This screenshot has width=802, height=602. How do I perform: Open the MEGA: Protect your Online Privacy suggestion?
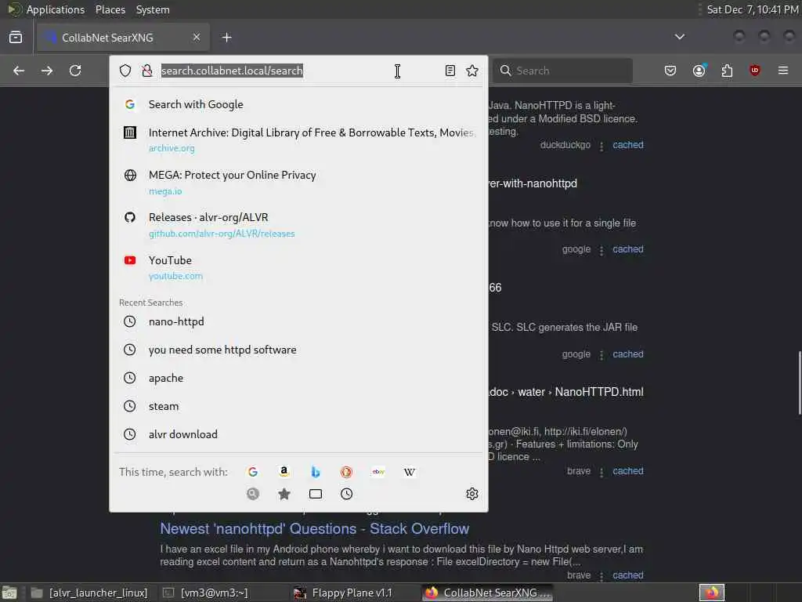pyautogui.click(x=298, y=182)
